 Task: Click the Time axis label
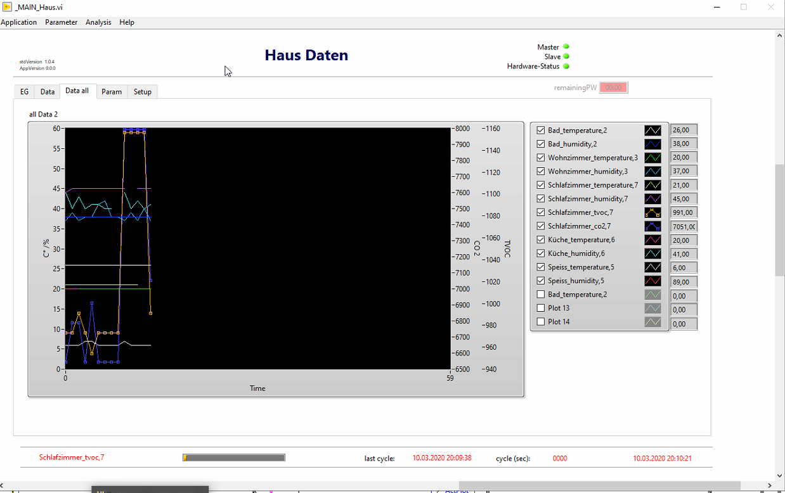pyautogui.click(x=257, y=388)
